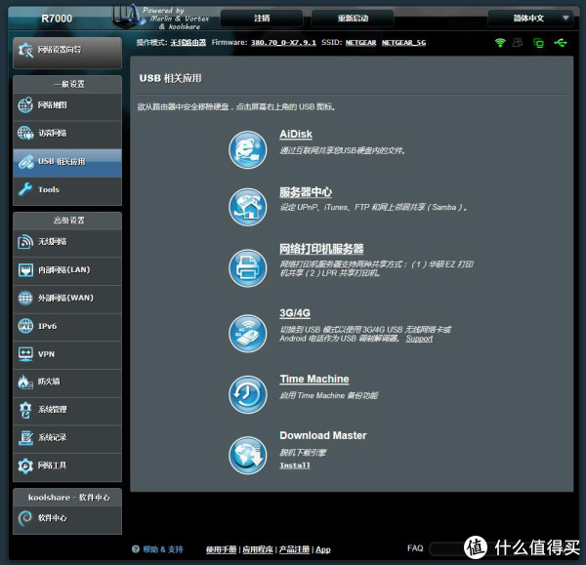The image size is (586, 565).
Task: Open the language dropdown 简体中文
Action: point(530,18)
